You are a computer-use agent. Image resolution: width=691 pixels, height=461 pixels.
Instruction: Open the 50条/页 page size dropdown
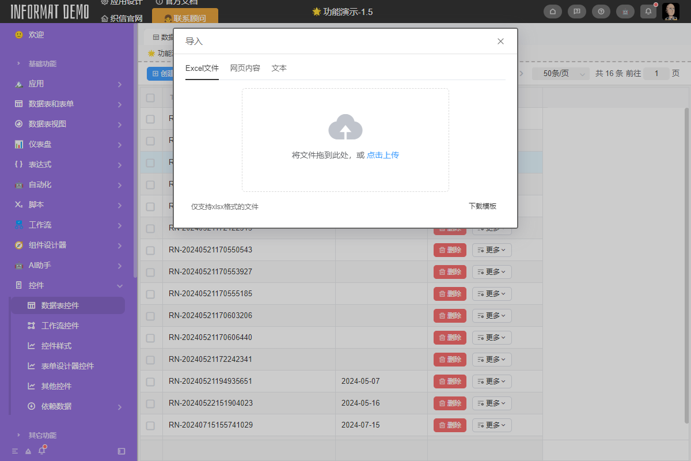click(559, 73)
